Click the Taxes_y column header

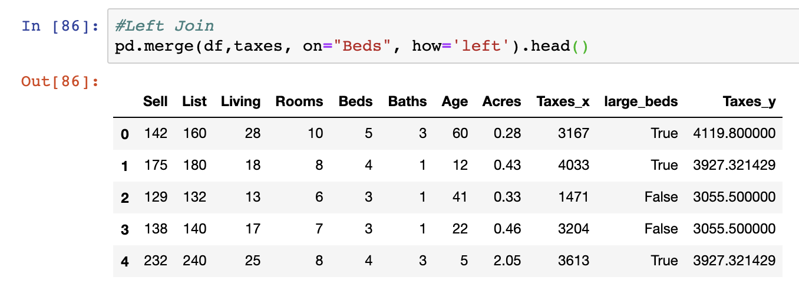(749, 101)
